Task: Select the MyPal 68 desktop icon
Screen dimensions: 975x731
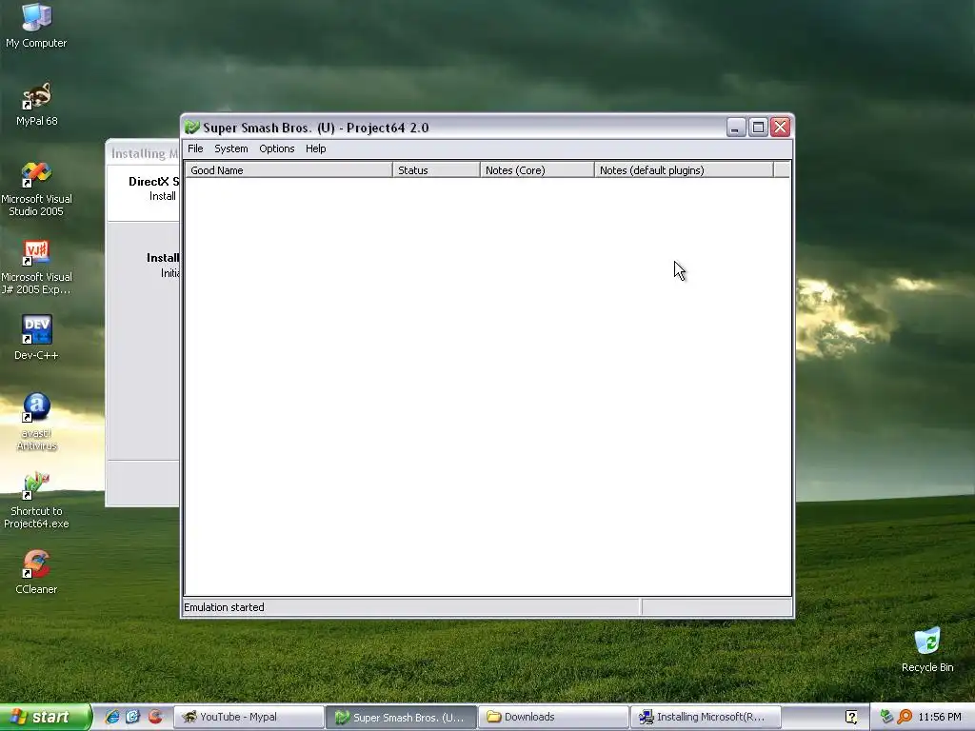Action: [36, 105]
